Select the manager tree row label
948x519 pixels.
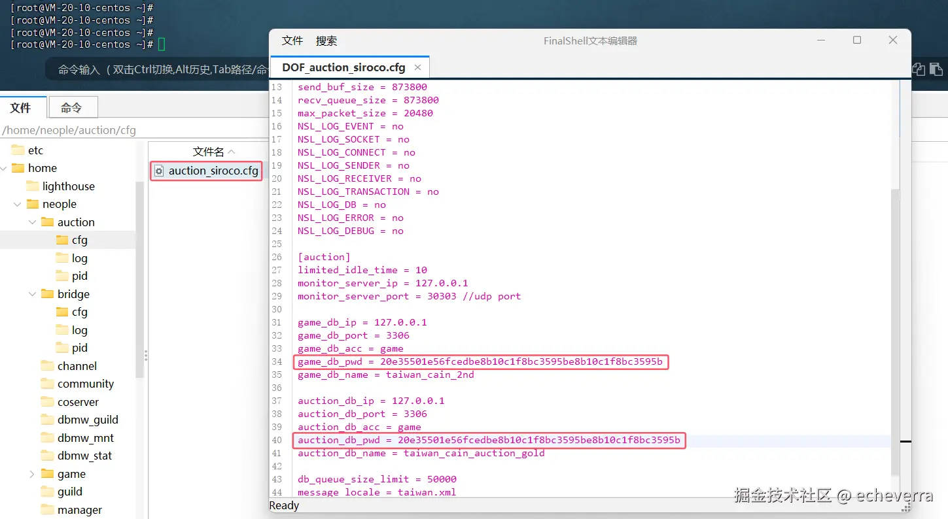(x=80, y=510)
